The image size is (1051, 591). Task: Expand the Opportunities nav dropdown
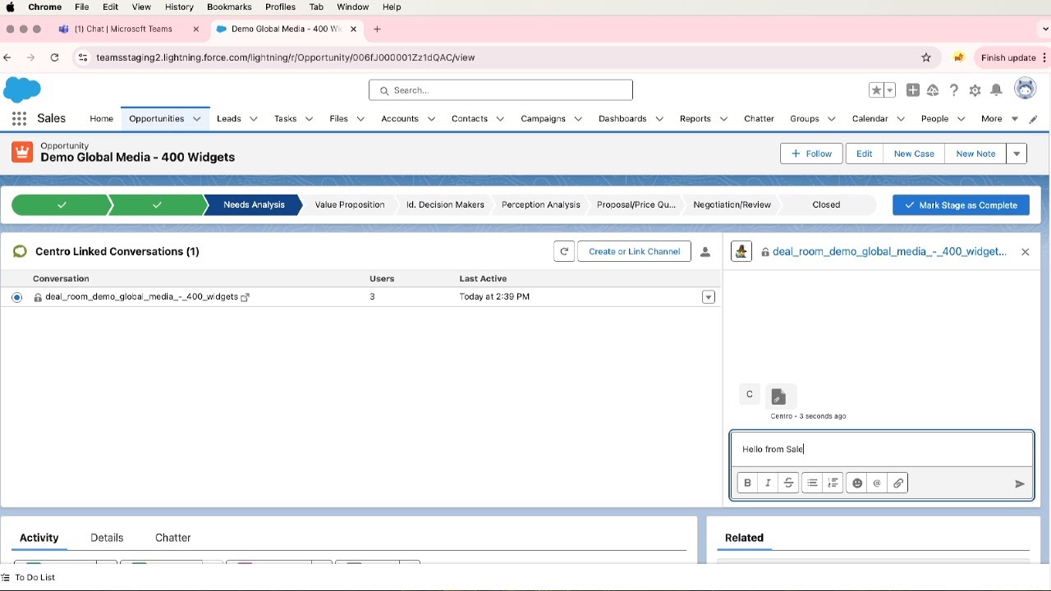coord(197,119)
